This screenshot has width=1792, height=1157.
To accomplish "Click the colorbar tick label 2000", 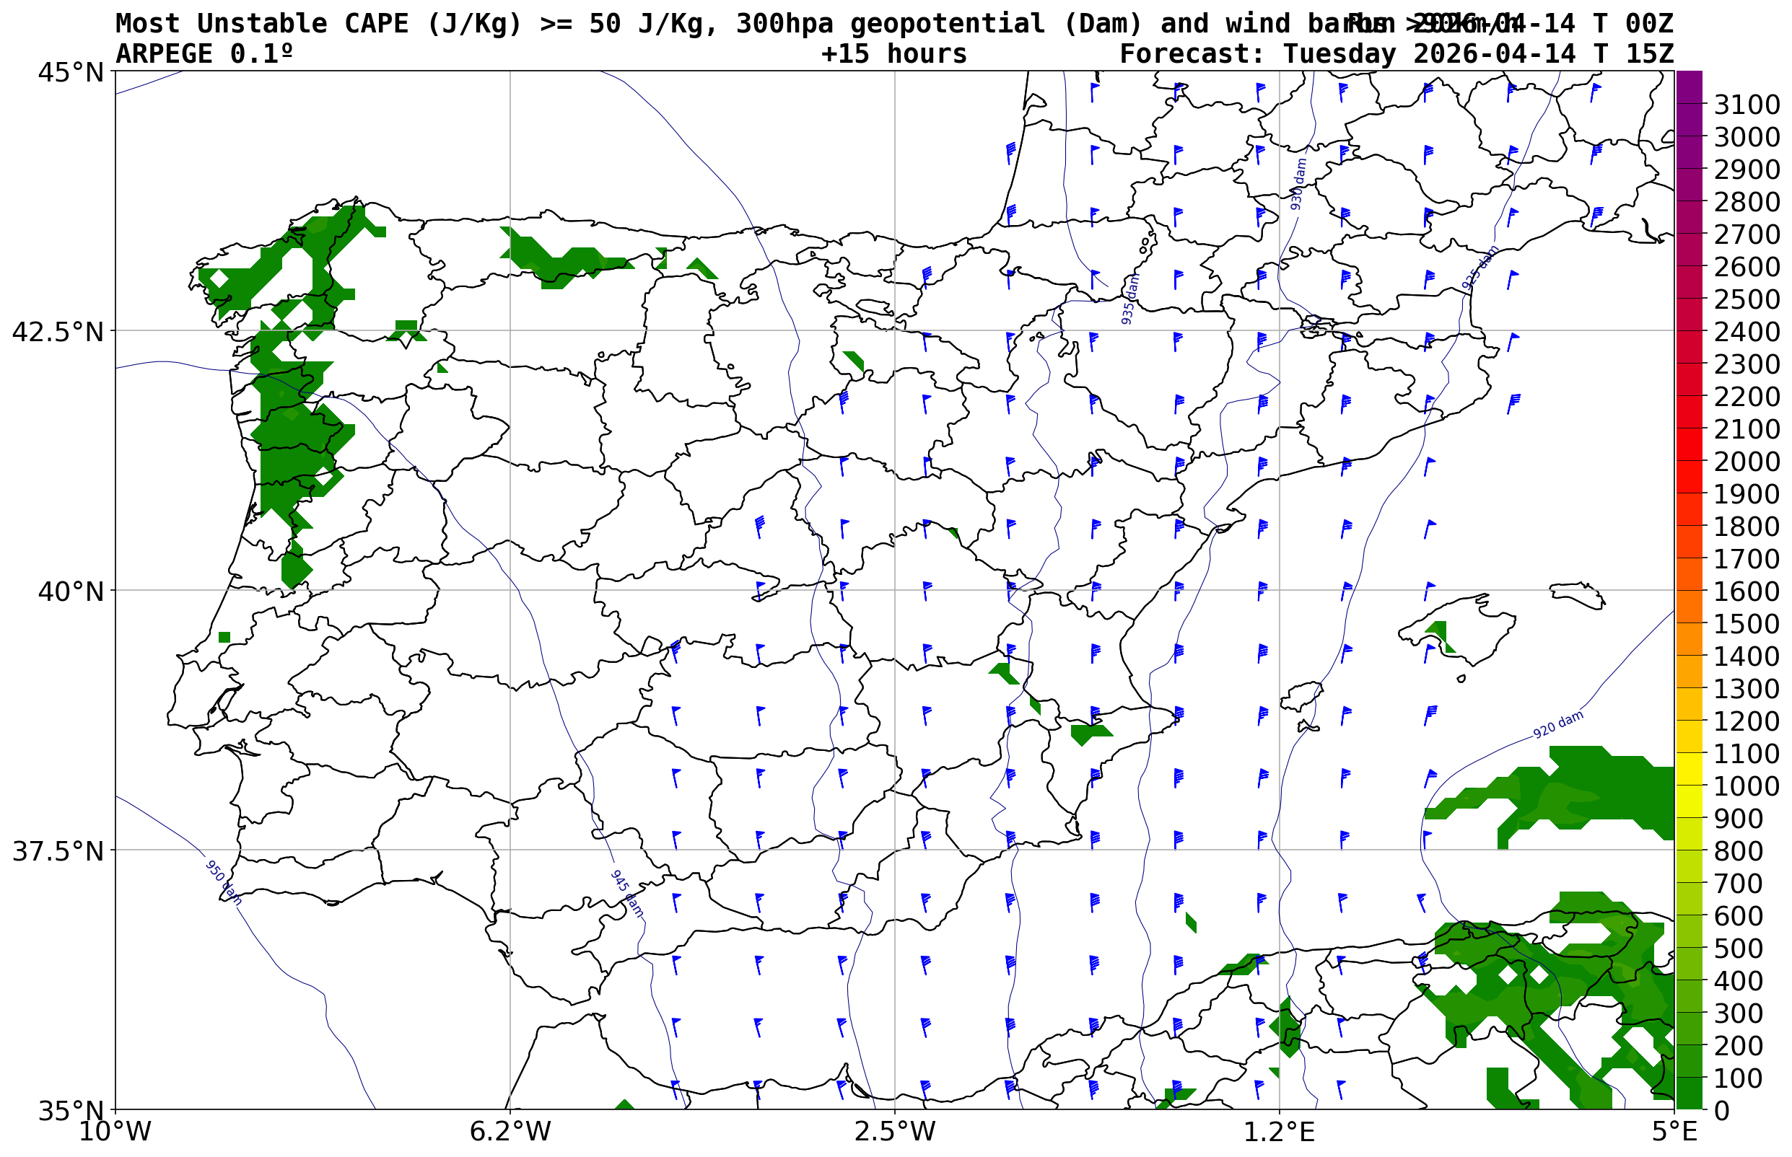I will (1747, 462).
